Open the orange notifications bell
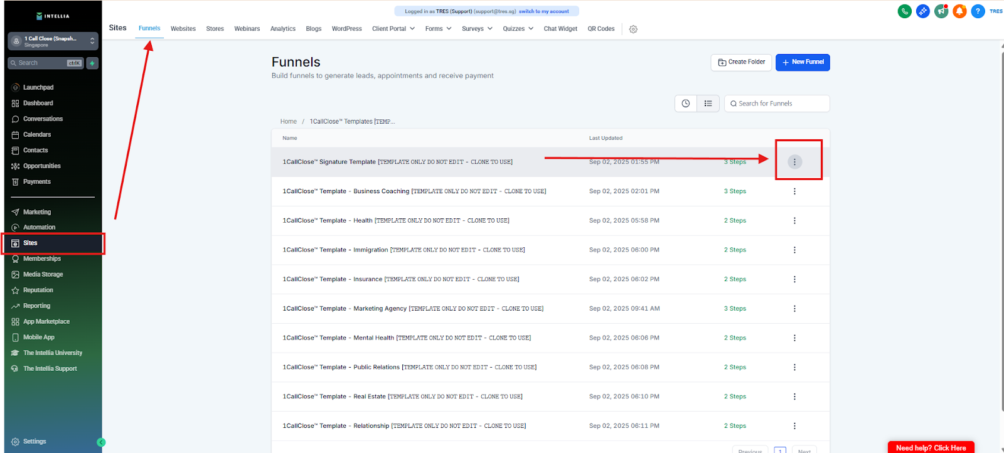Image resolution: width=1004 pixels, height=453 pixels. [959, 11]
